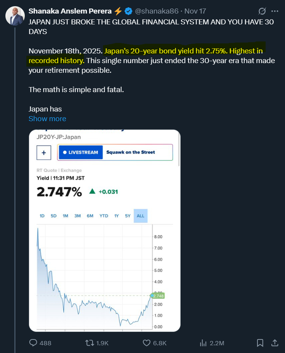Click the reply comment icon
This screenshot has width=285, height=353.
tap(33, 343)
